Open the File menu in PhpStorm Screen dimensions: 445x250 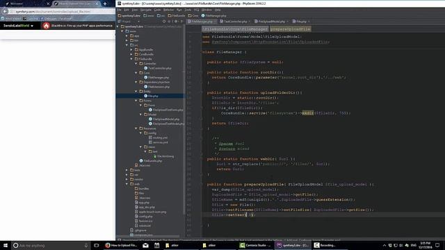(x=119, y=10)
